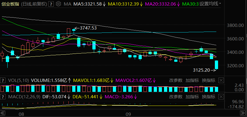This screenshot has height=117, width=247.
Task: Jump to earliest data with left double-arrow
Action: (3, 113)
